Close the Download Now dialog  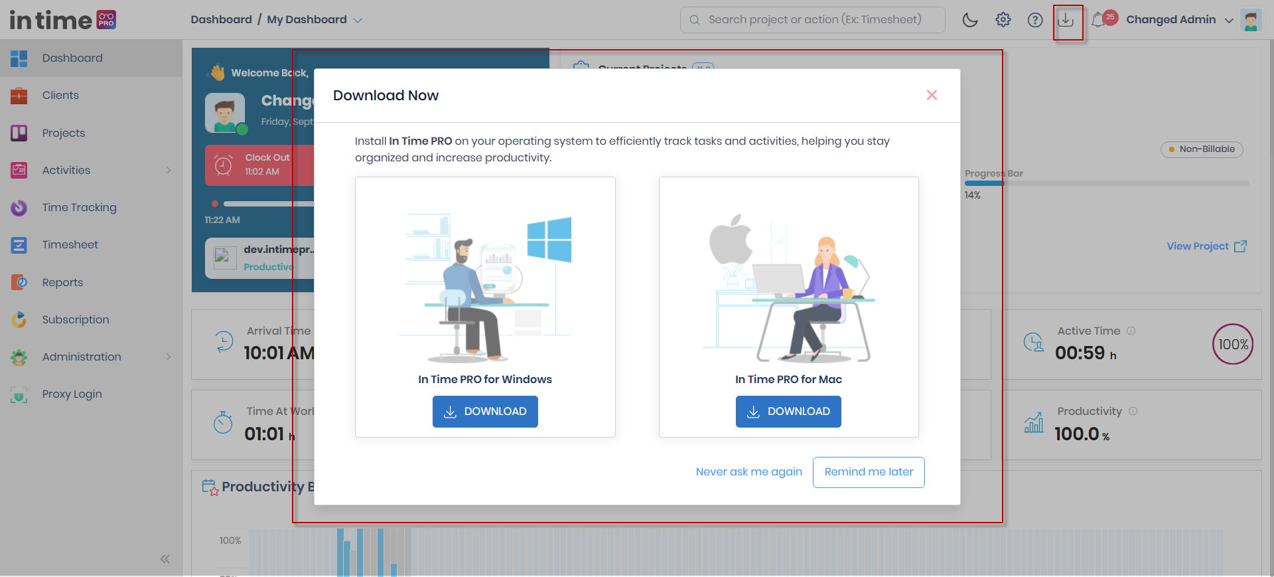click(x=932, y=95)
